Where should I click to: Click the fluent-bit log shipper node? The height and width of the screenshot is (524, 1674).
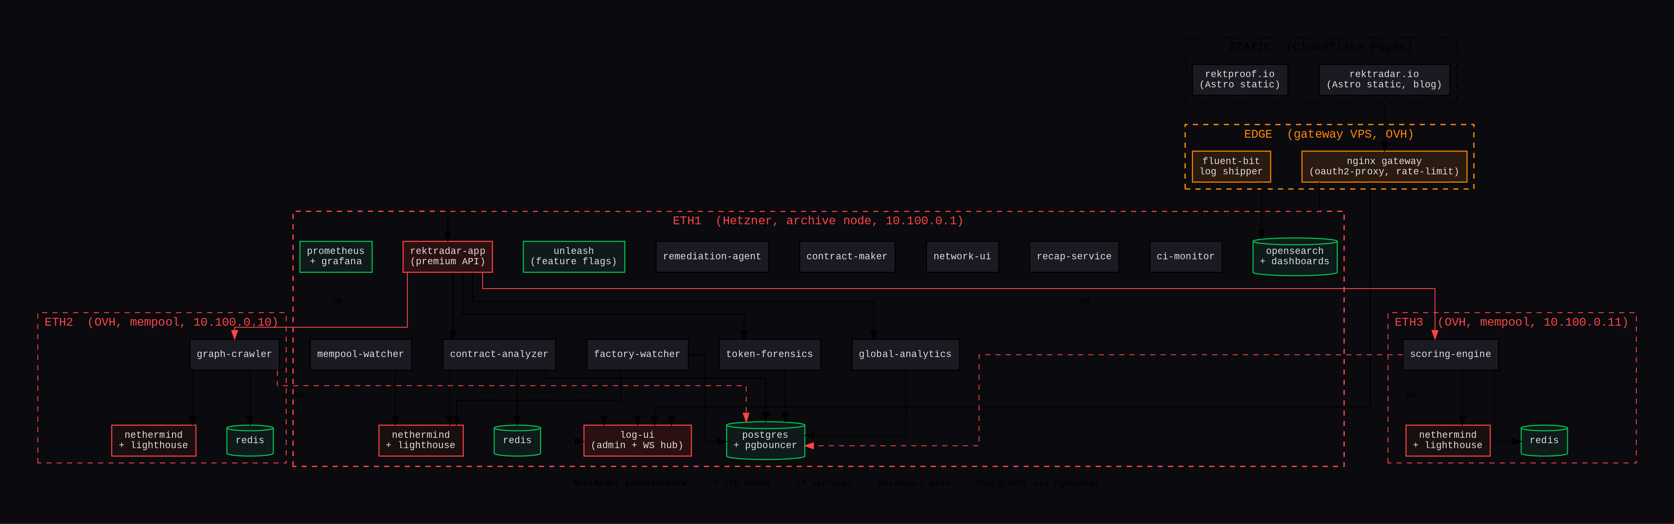(x=1231, y=167)
